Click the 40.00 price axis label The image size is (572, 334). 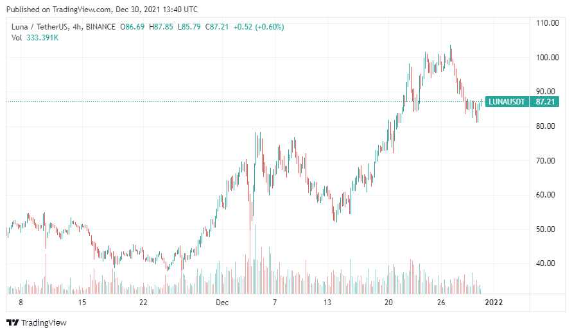pos(546,263)
